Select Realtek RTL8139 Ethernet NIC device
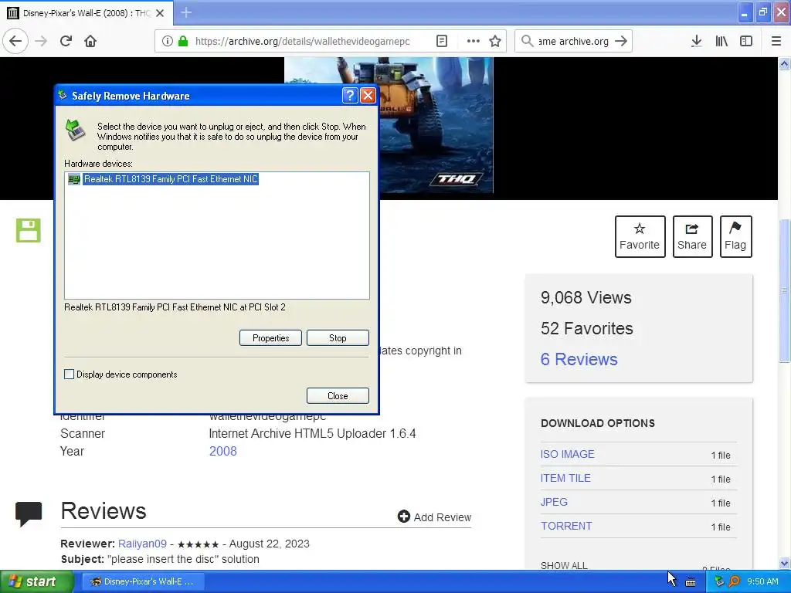This screenshot has width=791, height=593. pos(171,179)
